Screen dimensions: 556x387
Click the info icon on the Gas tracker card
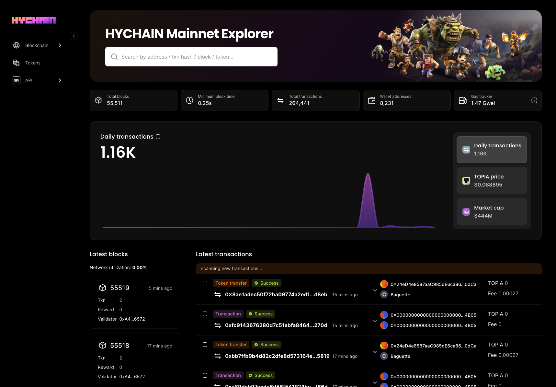coord(534,100)
